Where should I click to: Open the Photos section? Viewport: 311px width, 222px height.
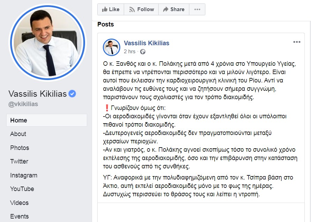[x=20, y=148]
